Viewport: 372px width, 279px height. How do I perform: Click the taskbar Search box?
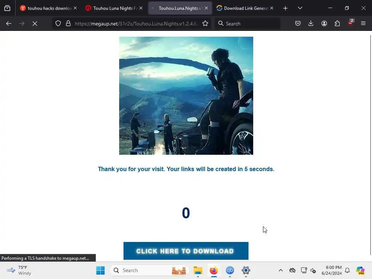[149, 270]
